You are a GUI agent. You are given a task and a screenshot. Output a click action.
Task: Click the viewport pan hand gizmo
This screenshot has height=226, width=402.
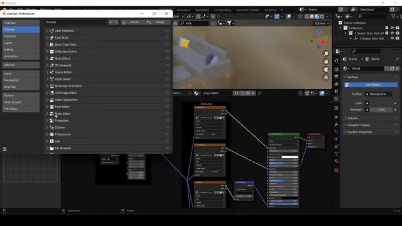(326, 62)
